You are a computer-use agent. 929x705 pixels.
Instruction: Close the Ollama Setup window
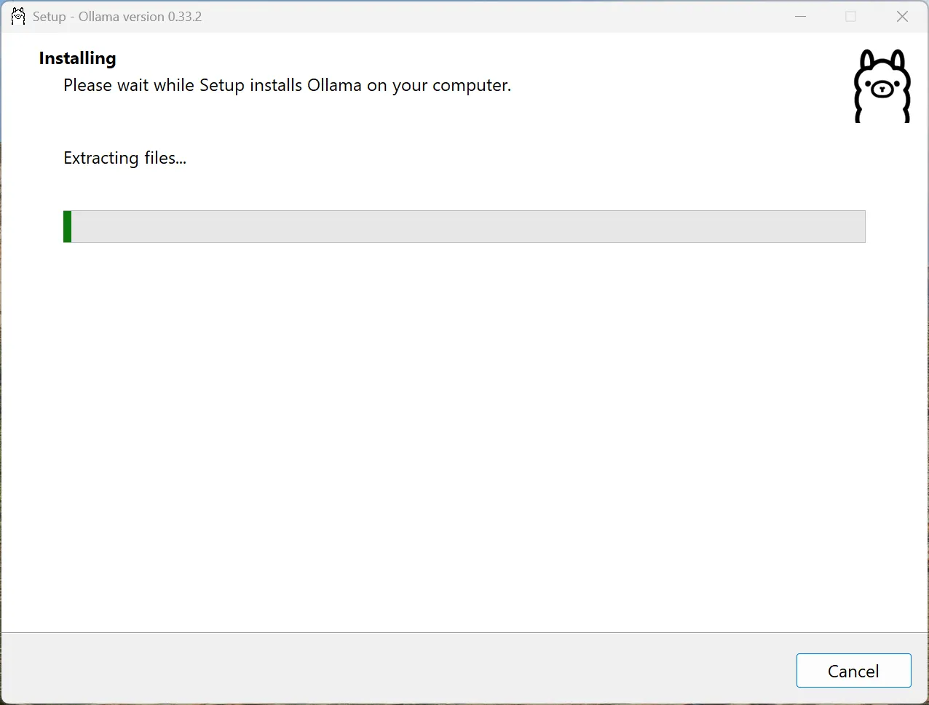(902, 16)
